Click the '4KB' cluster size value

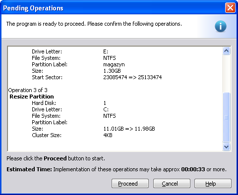108,135
